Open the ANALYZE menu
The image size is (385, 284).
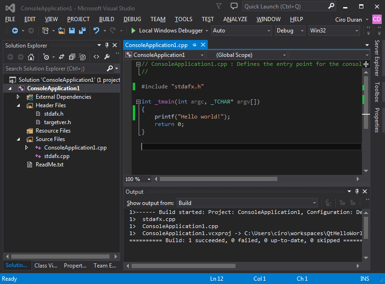235,19
